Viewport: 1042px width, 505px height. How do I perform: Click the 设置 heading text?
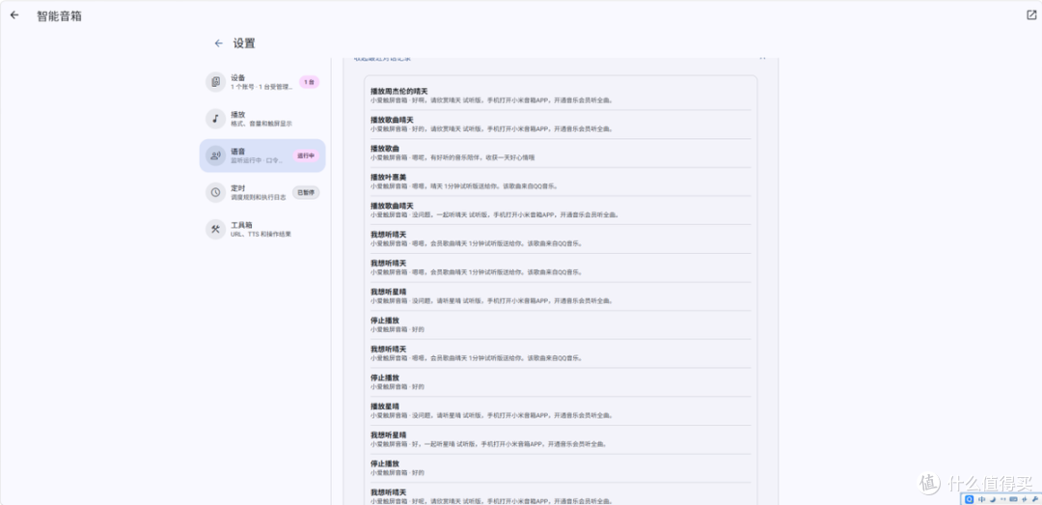(244, 43)
